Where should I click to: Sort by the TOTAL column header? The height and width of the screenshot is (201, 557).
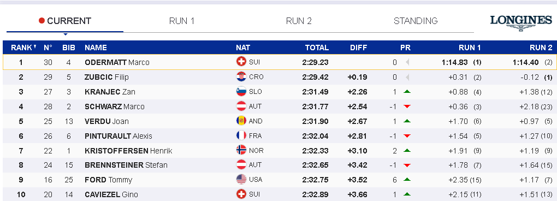pos(317,48)
